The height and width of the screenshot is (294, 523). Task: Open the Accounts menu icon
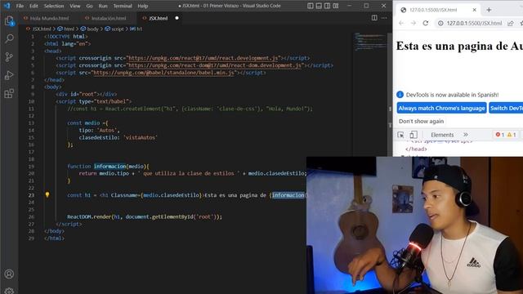(9, 274)
